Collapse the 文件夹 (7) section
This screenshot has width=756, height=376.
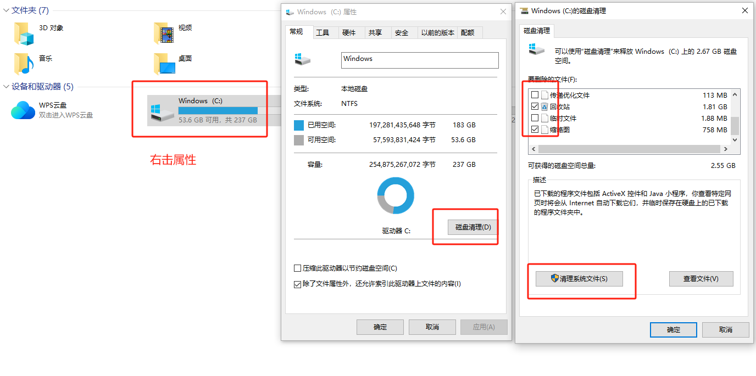pyautogui.click(x=6, y=10)
